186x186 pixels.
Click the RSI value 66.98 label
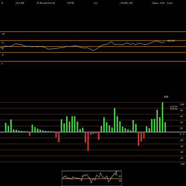171,41
